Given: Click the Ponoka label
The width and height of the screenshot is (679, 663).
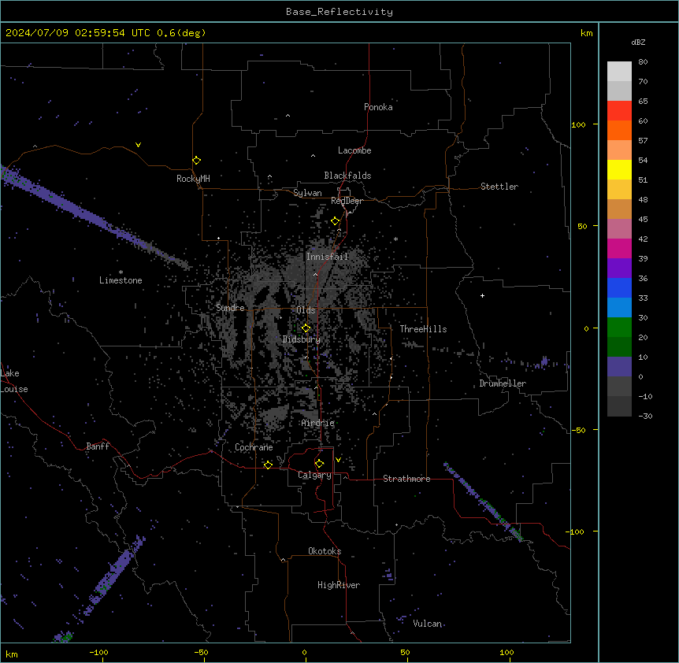Looking at the screenshot, I should [x=378, y=107].
